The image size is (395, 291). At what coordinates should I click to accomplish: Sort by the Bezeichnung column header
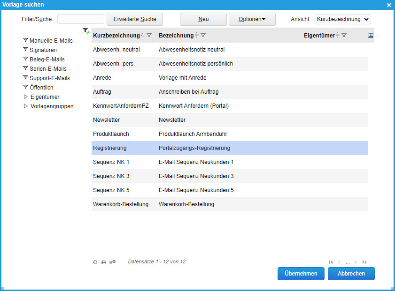click(176, 36)
